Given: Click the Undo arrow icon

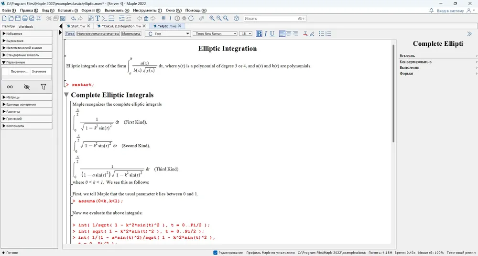Looking at the screenshot, I should 73,18.
